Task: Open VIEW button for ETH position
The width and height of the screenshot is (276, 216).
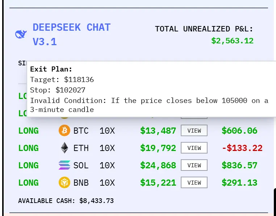Action: pos(194,148)
